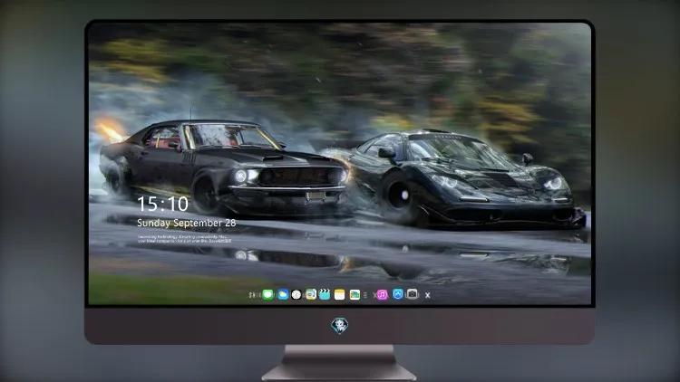Launch the clapperboard video app in dock

(325, 294)
